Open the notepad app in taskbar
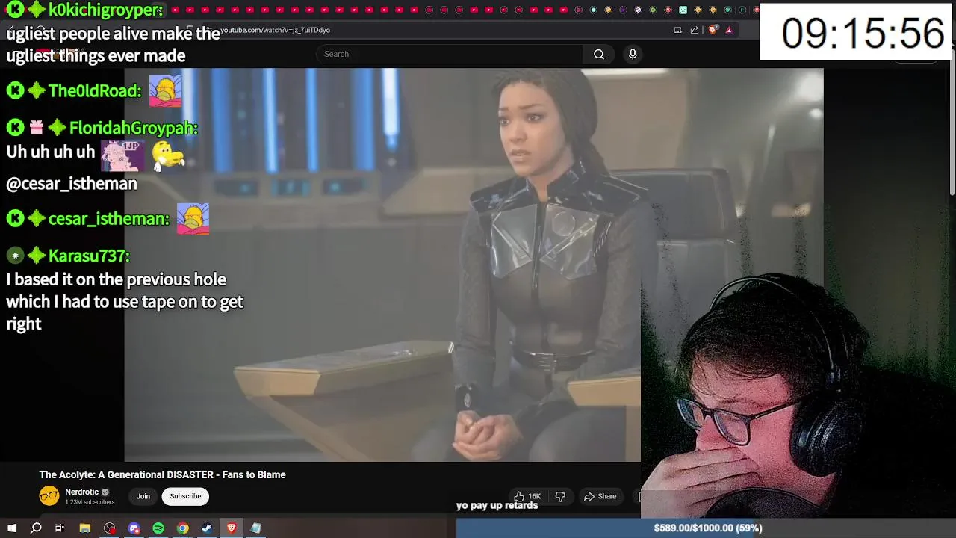This screenshot has width=956, height=538. pos(255,528)
